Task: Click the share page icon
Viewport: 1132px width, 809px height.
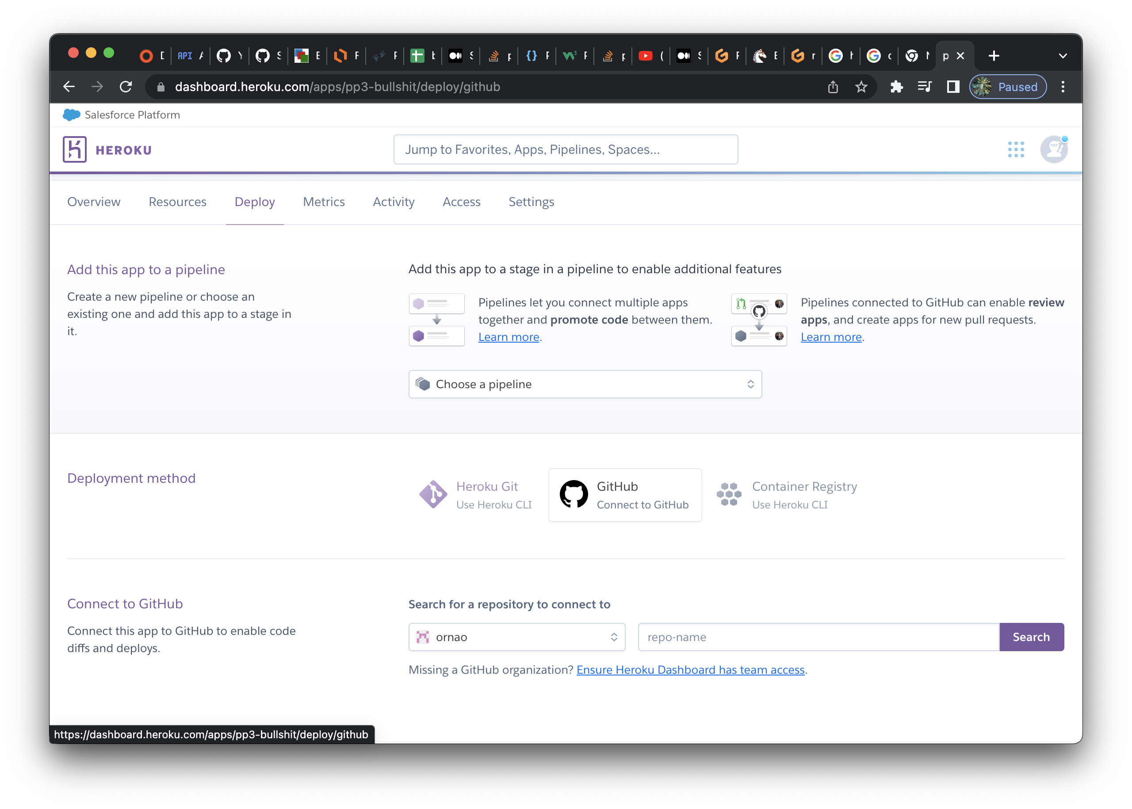Action: tap(833, 87)
